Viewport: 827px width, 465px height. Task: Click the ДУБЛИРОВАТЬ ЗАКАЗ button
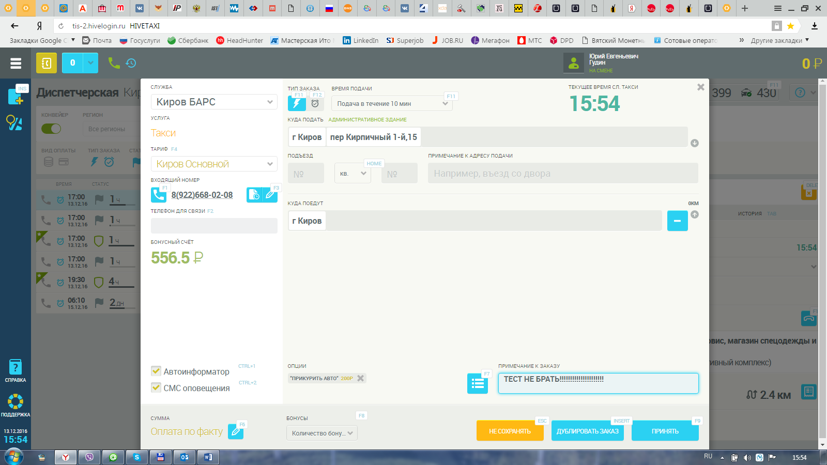[587, 431]
